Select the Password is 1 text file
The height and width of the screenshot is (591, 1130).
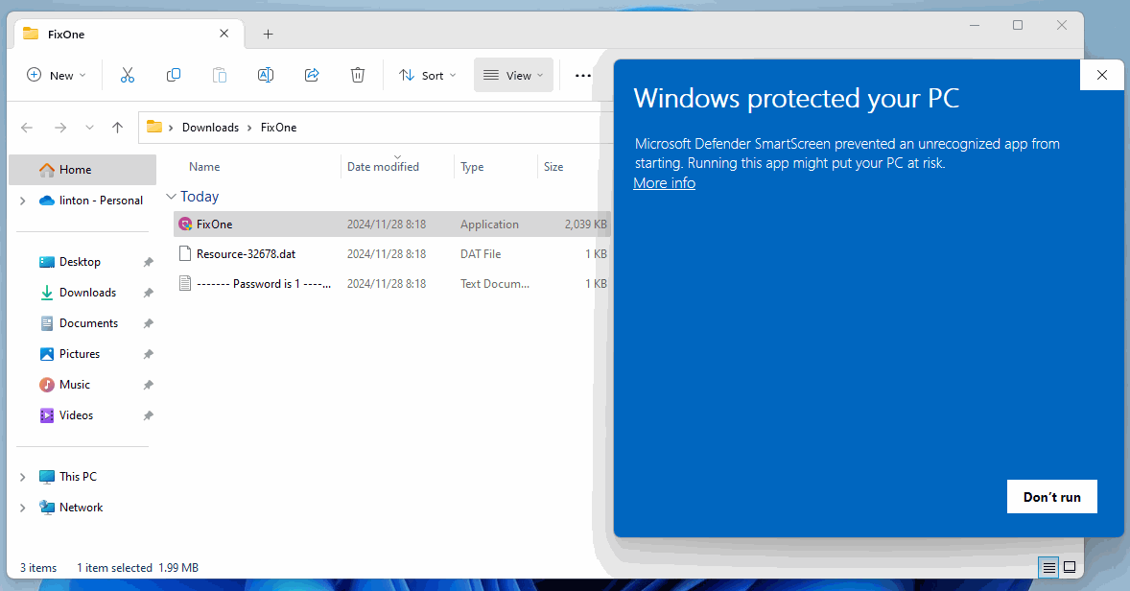click(392, 284)
